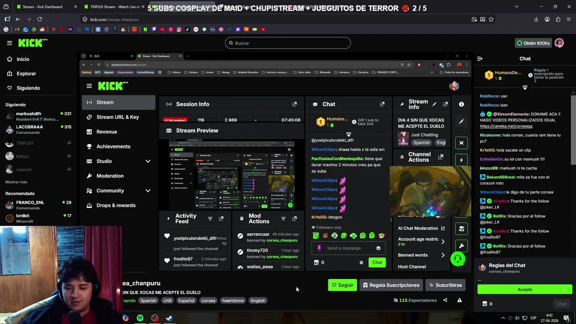
Task: Switch to the TRIPLEX Stream browser tab
Action: [x=114, y=7]
